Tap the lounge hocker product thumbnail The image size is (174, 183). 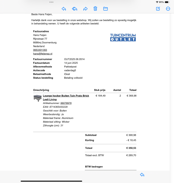pyautogui.click(x=37, y=98)
